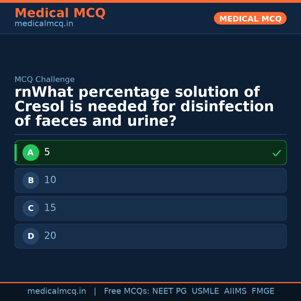Image resolution: width=301 pixels, height=301 pixels.
Task: Click the Medical MCQ header title
Action: [60, 13]
